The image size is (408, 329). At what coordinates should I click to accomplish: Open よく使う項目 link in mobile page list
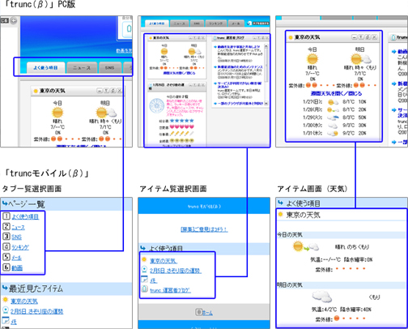[x=25, y=216]
